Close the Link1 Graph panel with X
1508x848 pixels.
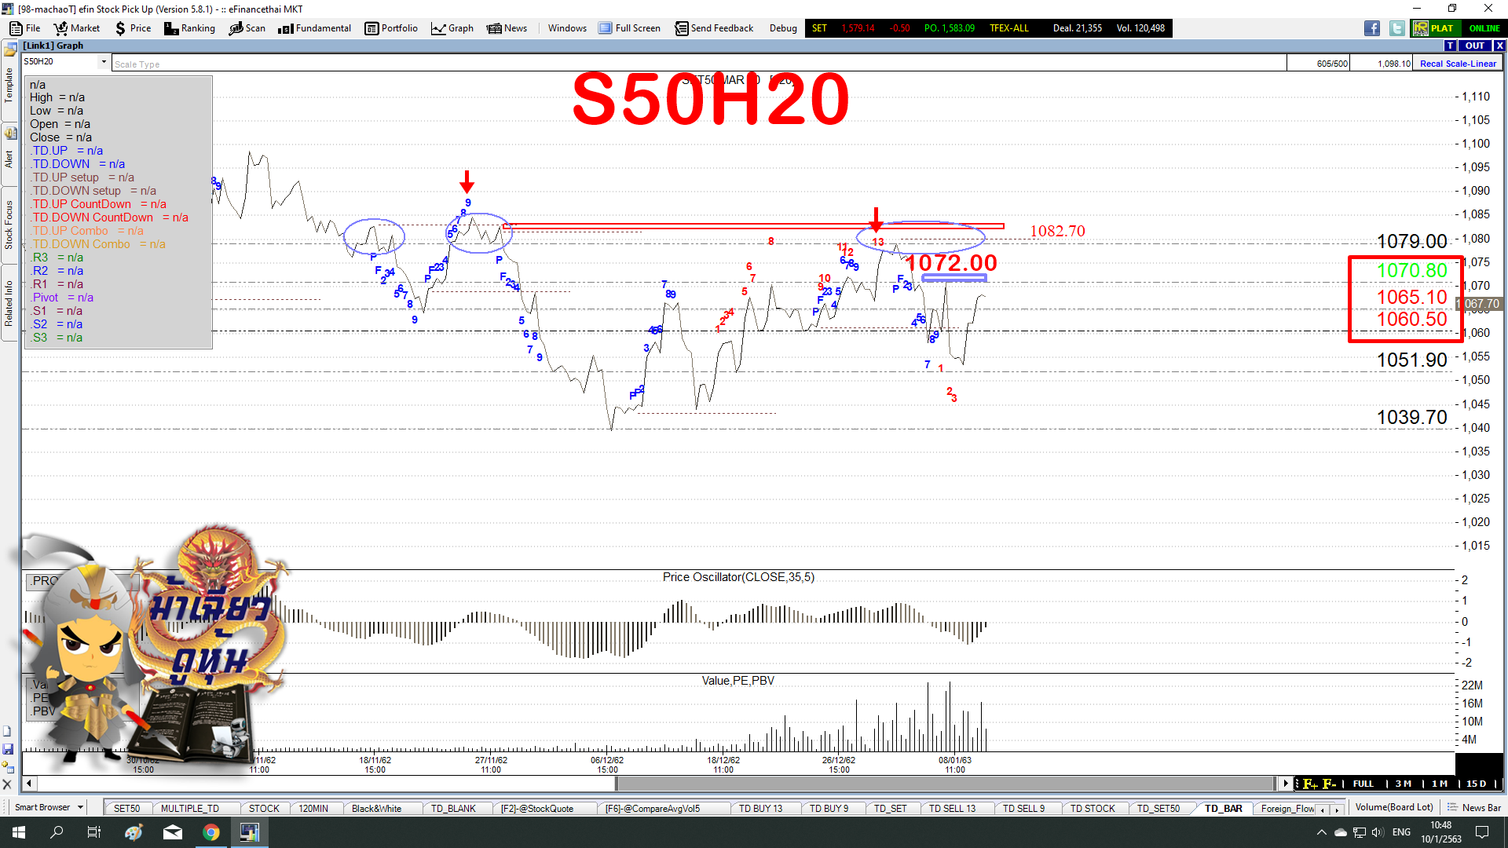(1499, 46)
